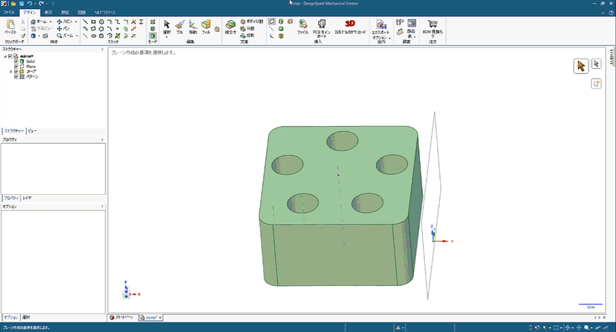Image resolution: width=616 pixels, height=332 pixels.
Task: Open the ズーム dropdown arrow
Action: tap(77, 36)
